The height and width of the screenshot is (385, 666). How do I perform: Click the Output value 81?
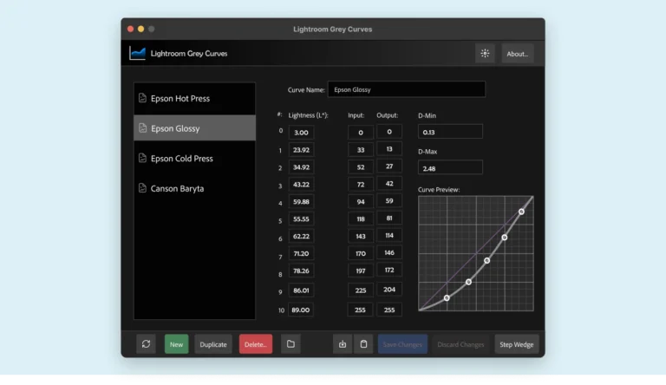(389, 218)
